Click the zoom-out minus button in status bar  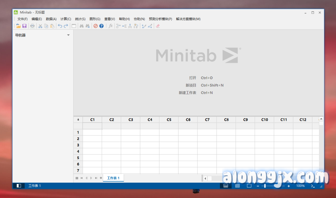(258, 186)
